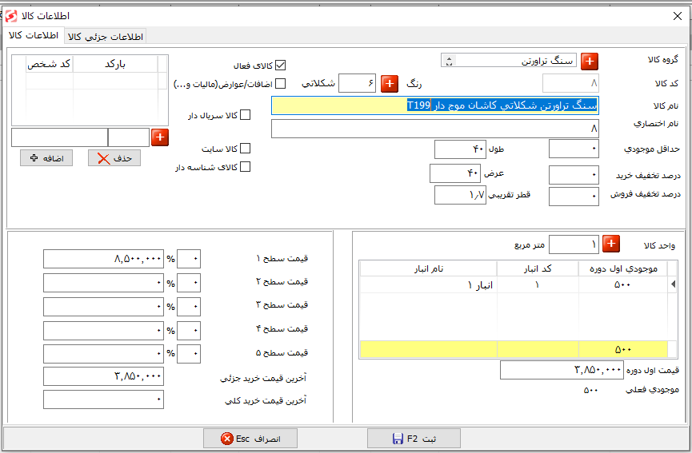
Task: Click the نام کالا field with T199
Action: point(434,105)
